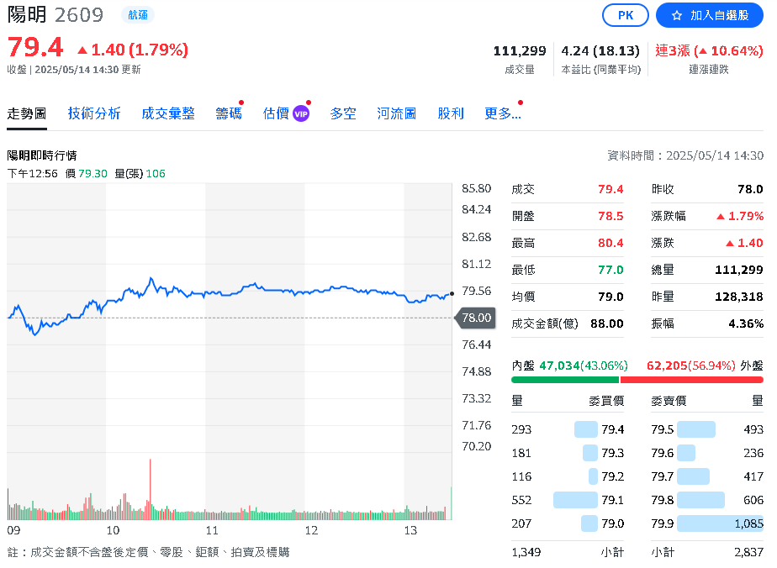Click the 昨收 78.0 value
777x568 pixels.
[750, 189]
